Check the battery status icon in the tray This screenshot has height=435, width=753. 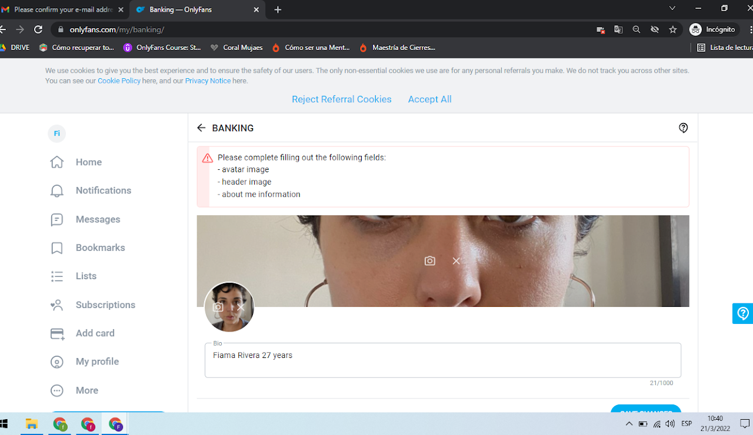643,424
